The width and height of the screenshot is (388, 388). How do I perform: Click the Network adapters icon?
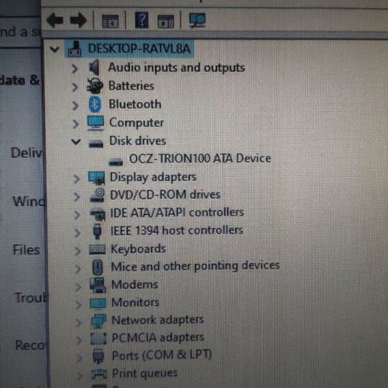(99, 321)
